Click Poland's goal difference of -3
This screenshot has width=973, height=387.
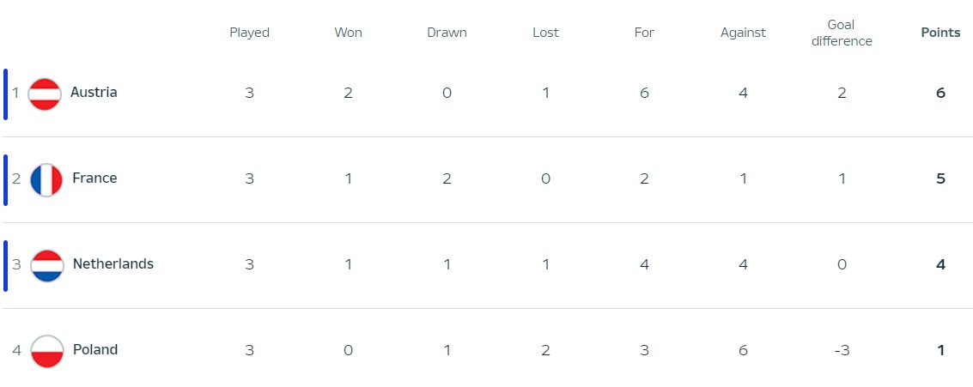(842, 350)
